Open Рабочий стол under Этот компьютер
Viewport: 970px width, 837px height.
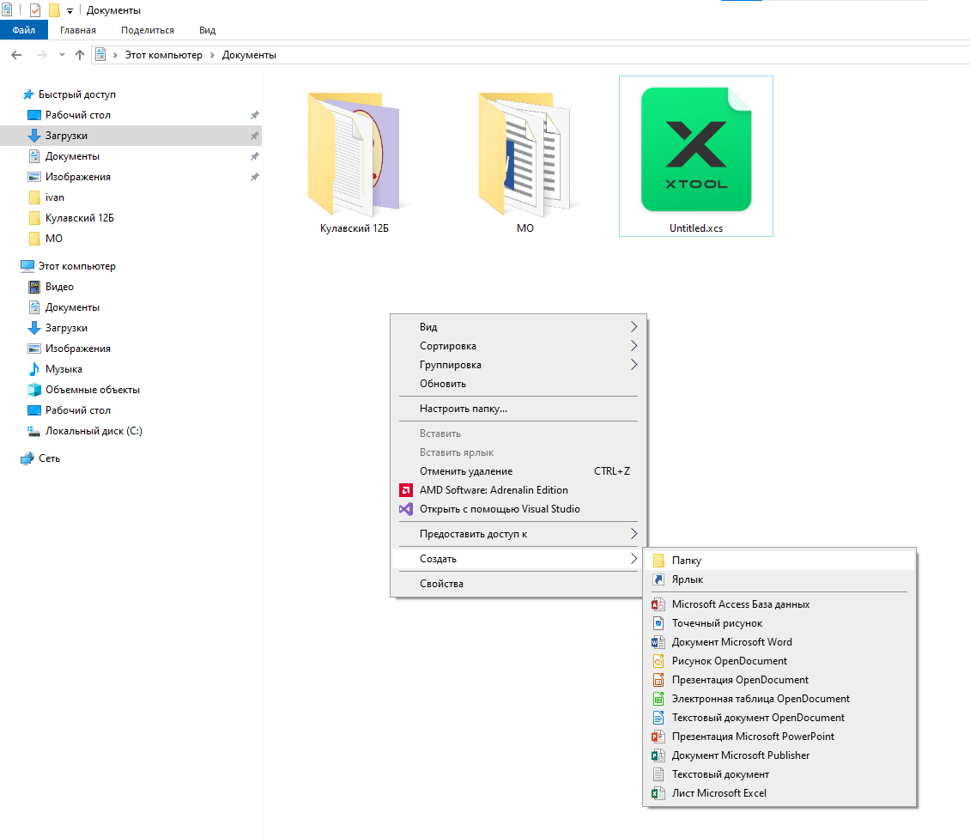(x=77, y=410)
